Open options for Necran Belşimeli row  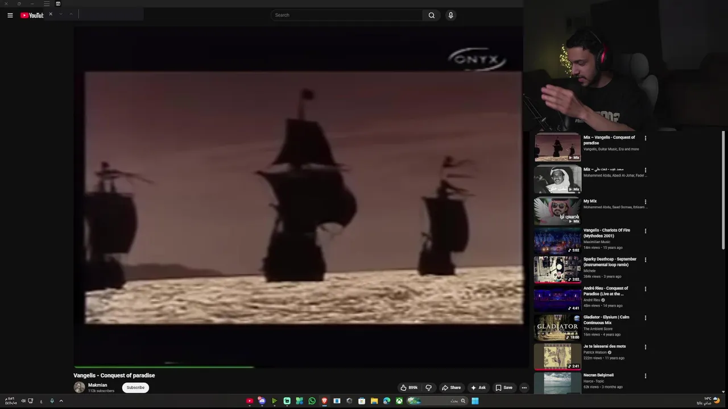click(645, 376)
